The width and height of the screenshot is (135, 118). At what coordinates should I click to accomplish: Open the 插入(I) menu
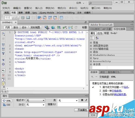[39, 8]
